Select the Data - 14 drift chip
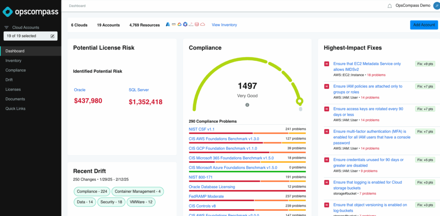Image resolution: width=440 pixels, height=216 pixels. pos(85,202)
